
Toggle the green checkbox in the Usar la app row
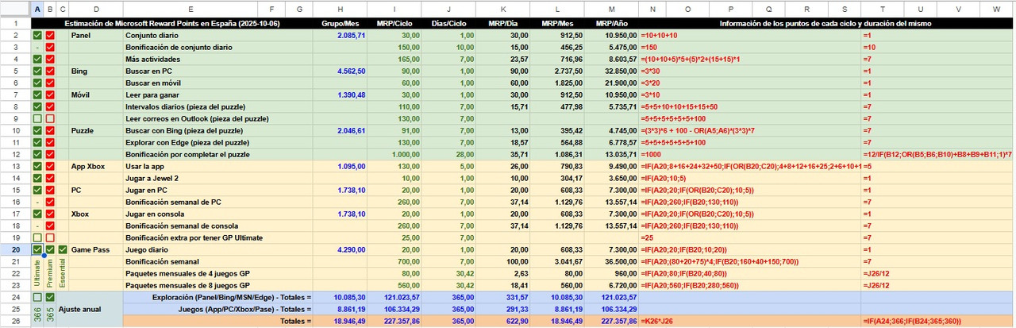[37, 167]
